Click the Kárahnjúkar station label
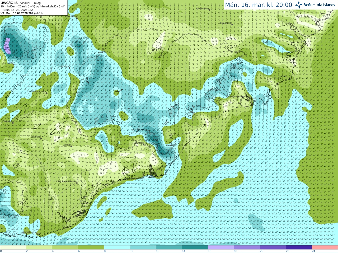 coord(203,9)
